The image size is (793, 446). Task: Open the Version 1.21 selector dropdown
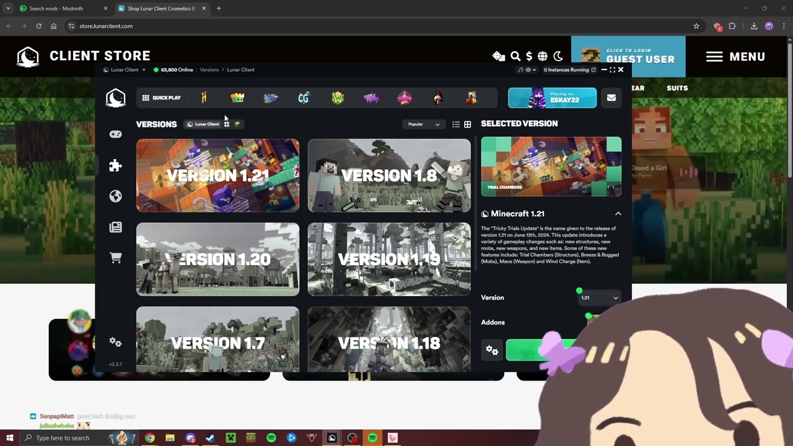pyautogui.click(x=599, y=298)
